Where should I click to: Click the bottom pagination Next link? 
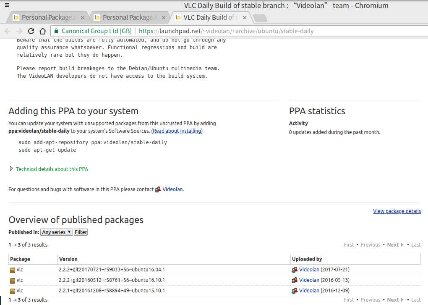pyautogui.click(x=395, y=300)
